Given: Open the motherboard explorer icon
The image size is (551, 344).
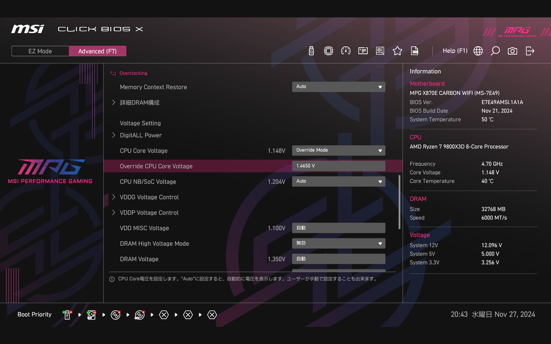Looking at the screenshot, I should (x=380, y=51).
